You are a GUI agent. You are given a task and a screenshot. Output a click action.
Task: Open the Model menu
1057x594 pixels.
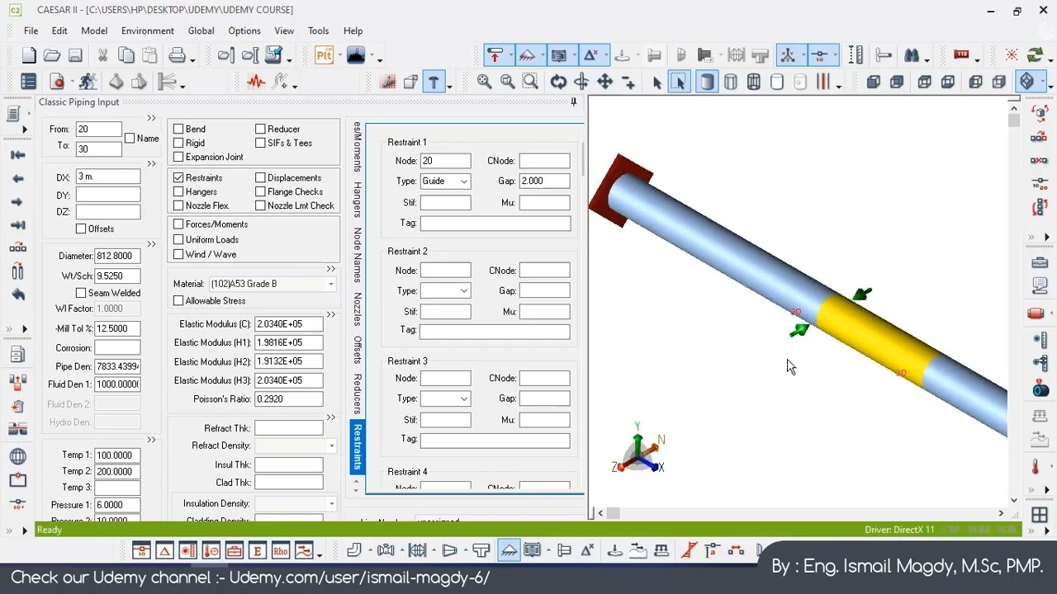pyautogui.click(x=94, y=31)
